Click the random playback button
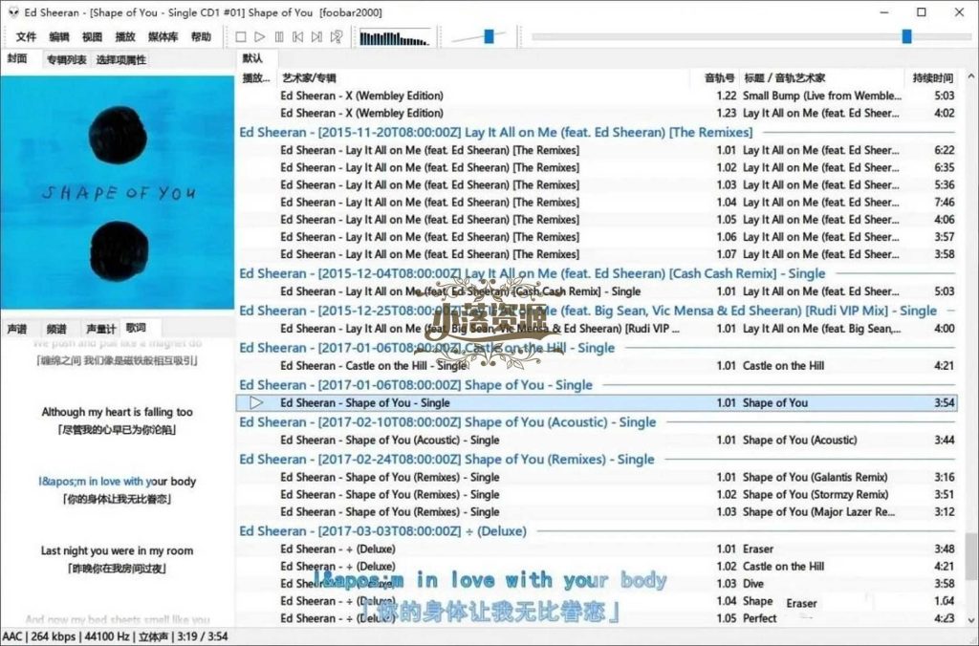This screenshot has width=979, height=646. click(337, 37)
